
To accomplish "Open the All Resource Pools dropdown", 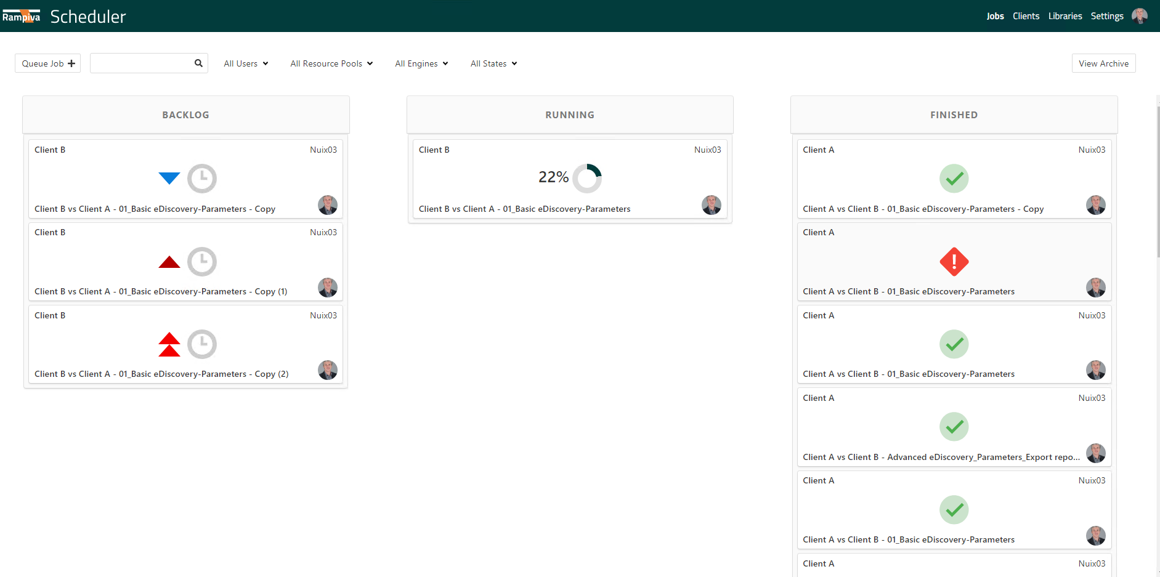I will point(331,63).
